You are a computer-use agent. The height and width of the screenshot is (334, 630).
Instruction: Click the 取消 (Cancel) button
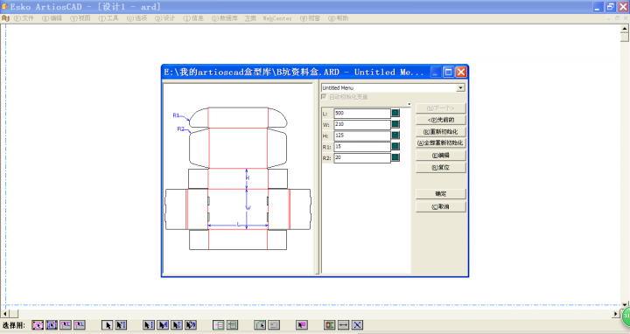coord(441,206)
